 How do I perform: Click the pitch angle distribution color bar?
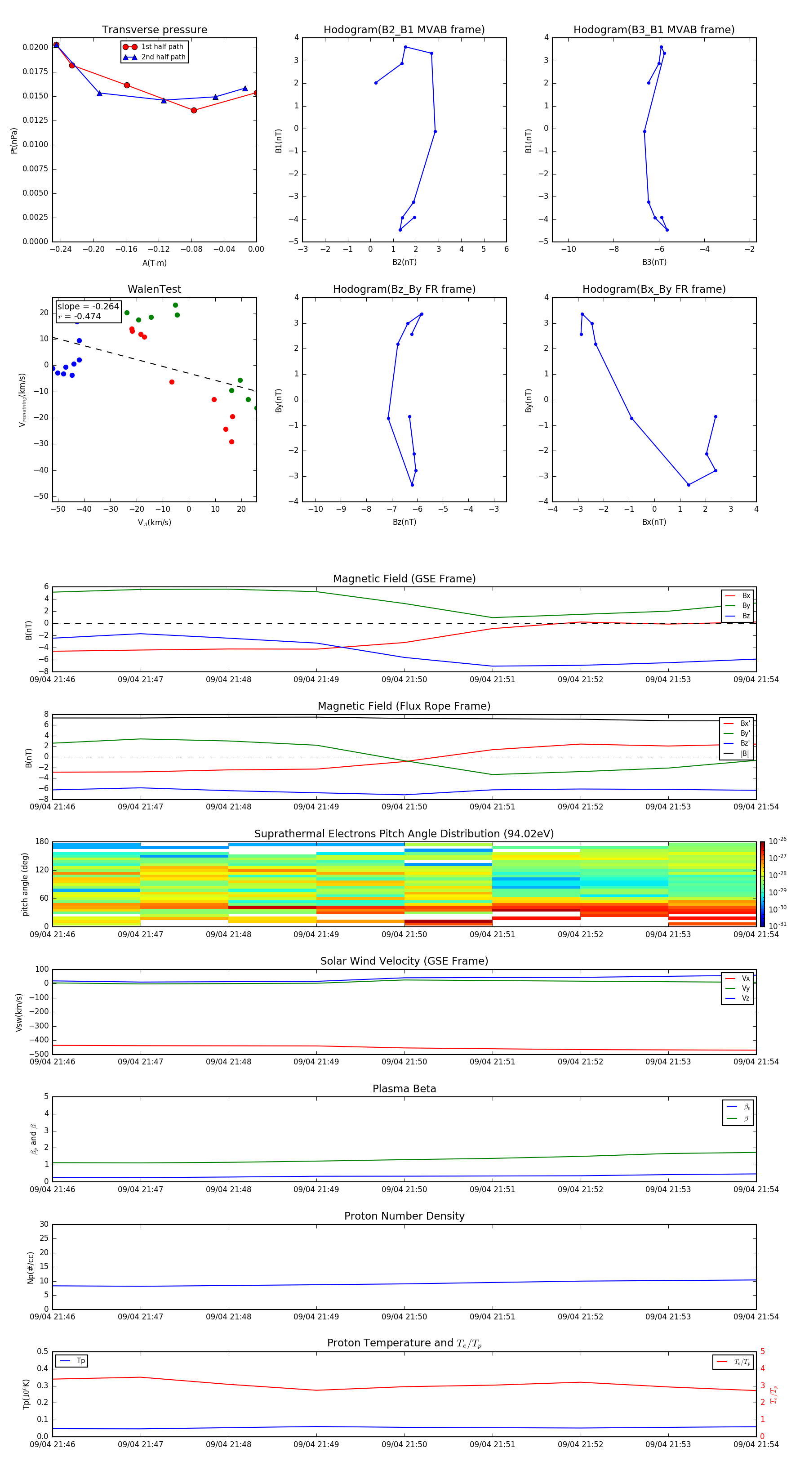762,884
